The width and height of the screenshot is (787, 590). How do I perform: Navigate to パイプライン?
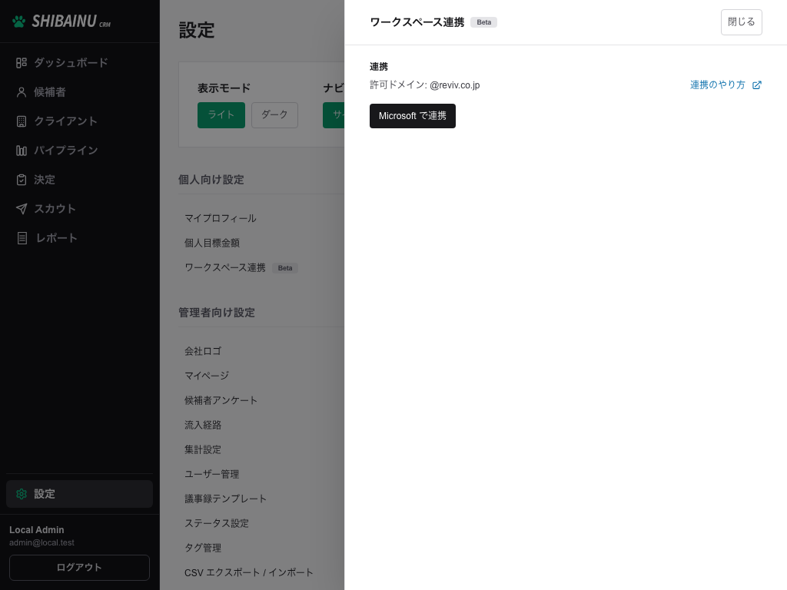[x=79, y=151]
